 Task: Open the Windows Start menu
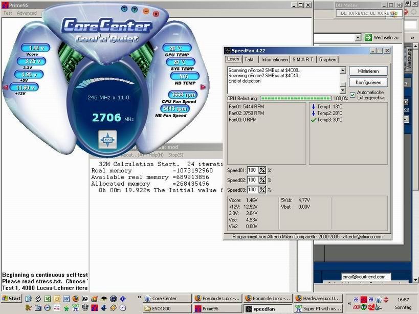point(11,298)
